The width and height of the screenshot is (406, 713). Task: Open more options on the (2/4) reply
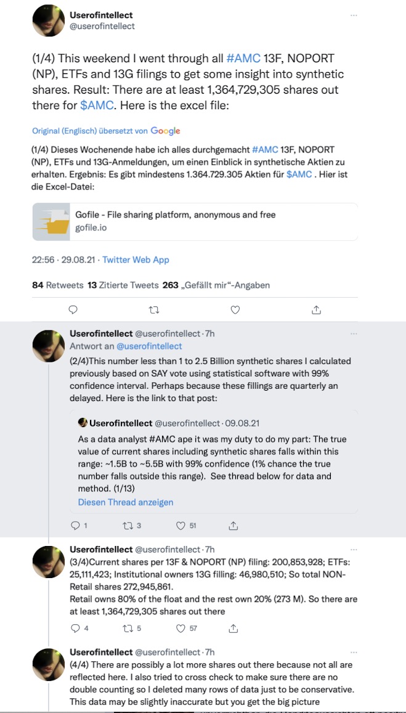click(x=353, y=333)
